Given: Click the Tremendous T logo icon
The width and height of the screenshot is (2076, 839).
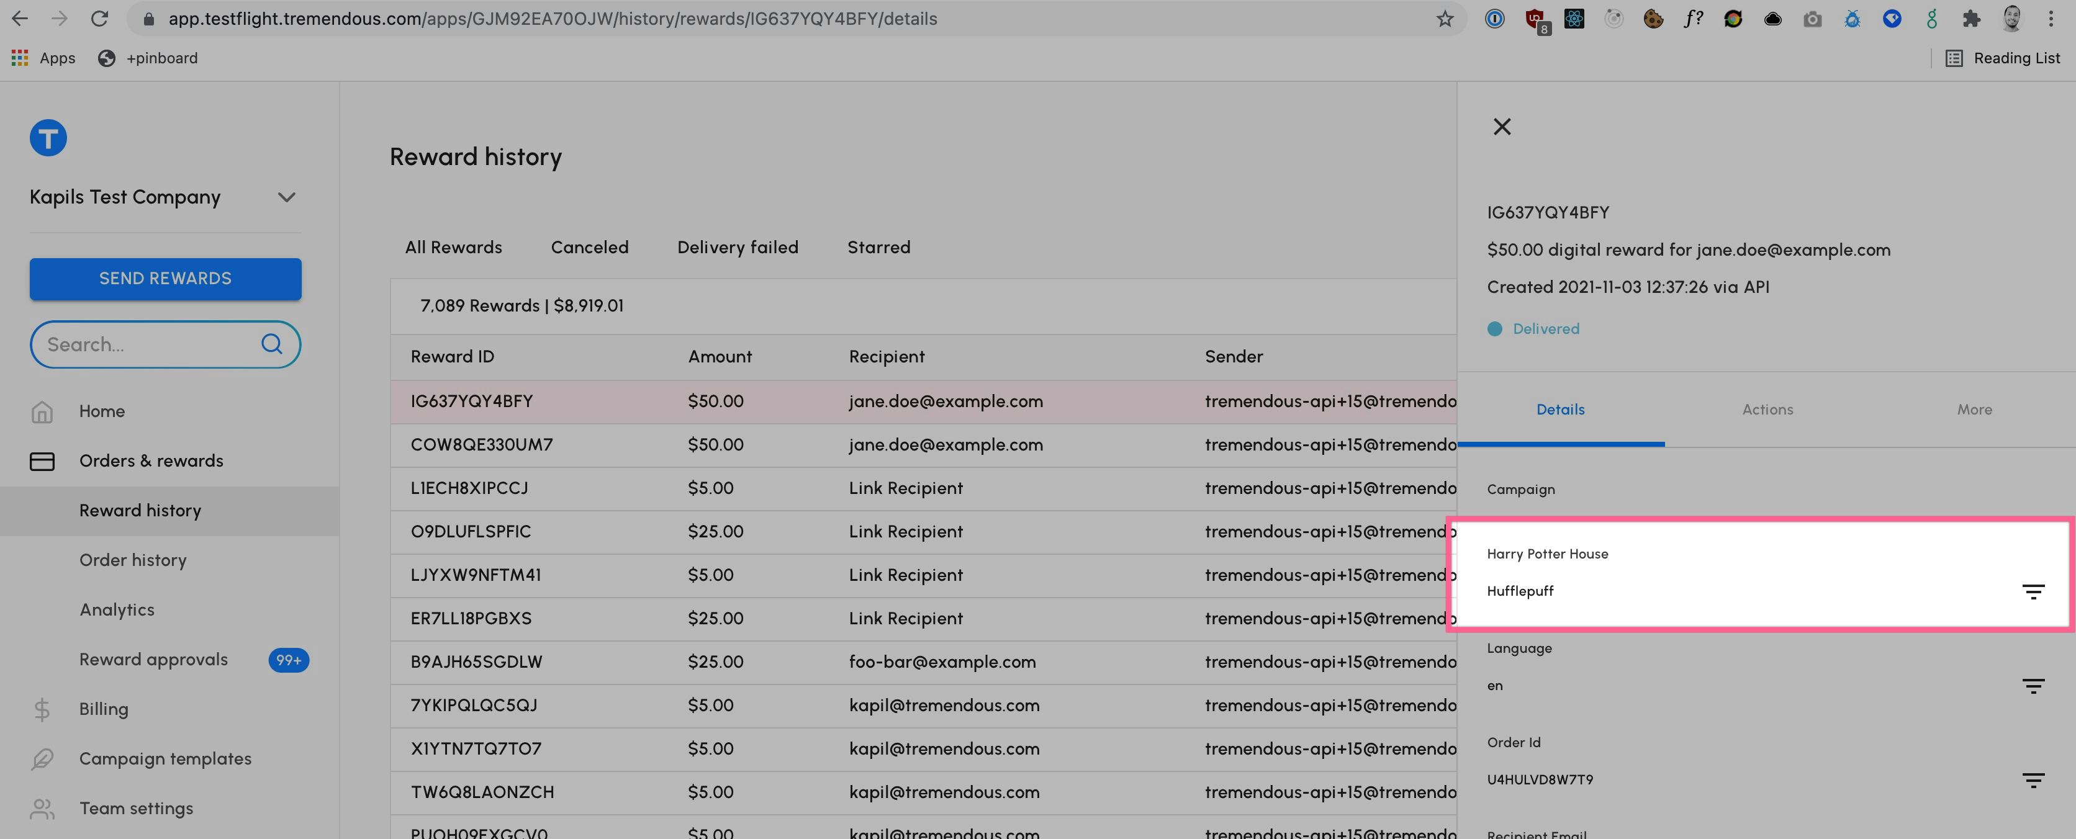Looking at the screenshot, I should (48, 138).
